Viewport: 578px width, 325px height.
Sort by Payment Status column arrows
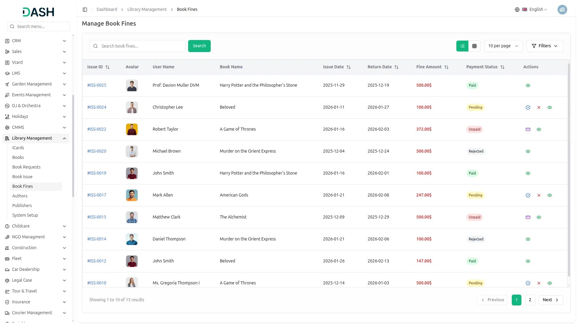(502, 67)
